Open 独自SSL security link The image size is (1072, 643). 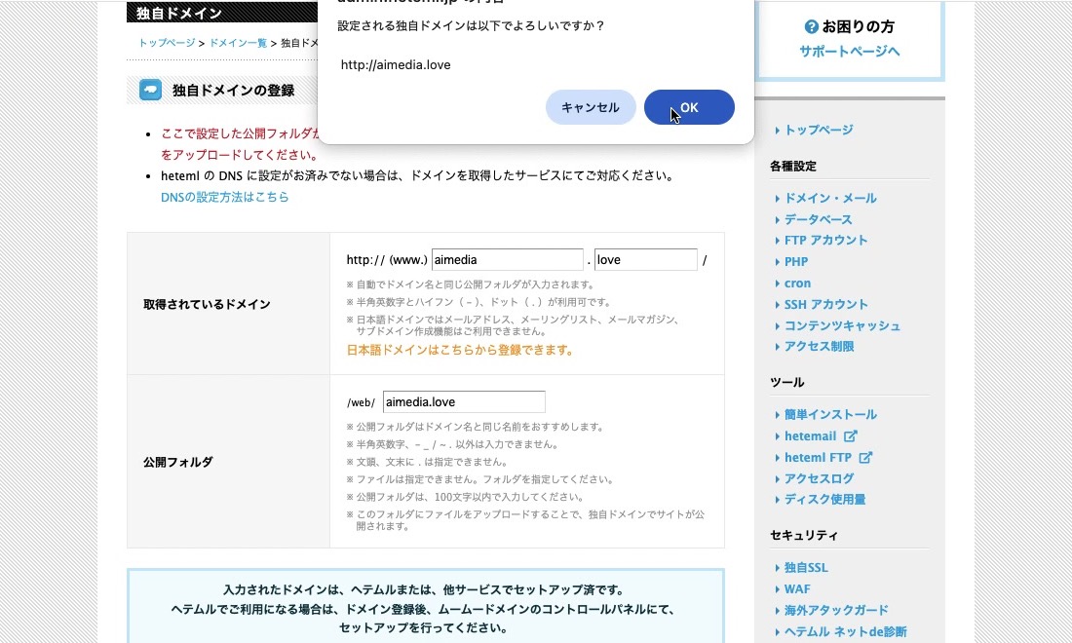click(x=806, y=568)
